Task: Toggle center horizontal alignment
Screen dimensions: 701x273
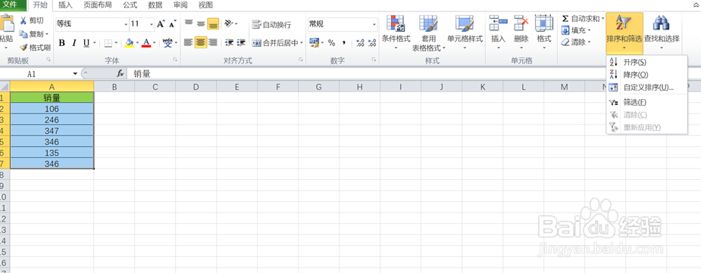Action: [201, 43]
